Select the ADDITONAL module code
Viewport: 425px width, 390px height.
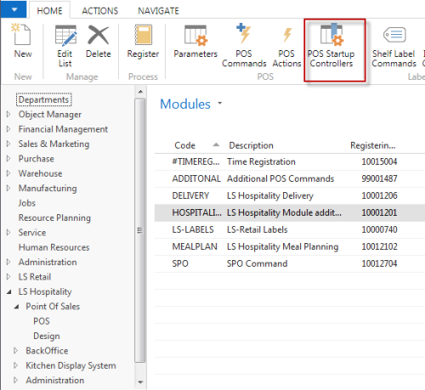196,178
